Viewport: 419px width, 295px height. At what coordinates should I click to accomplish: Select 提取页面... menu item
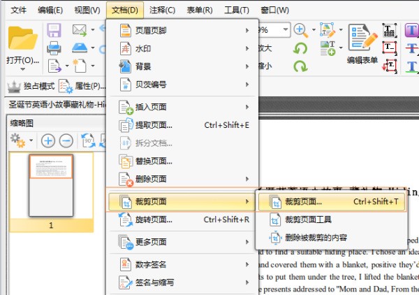pyautogui.click(x=182, y=125)
